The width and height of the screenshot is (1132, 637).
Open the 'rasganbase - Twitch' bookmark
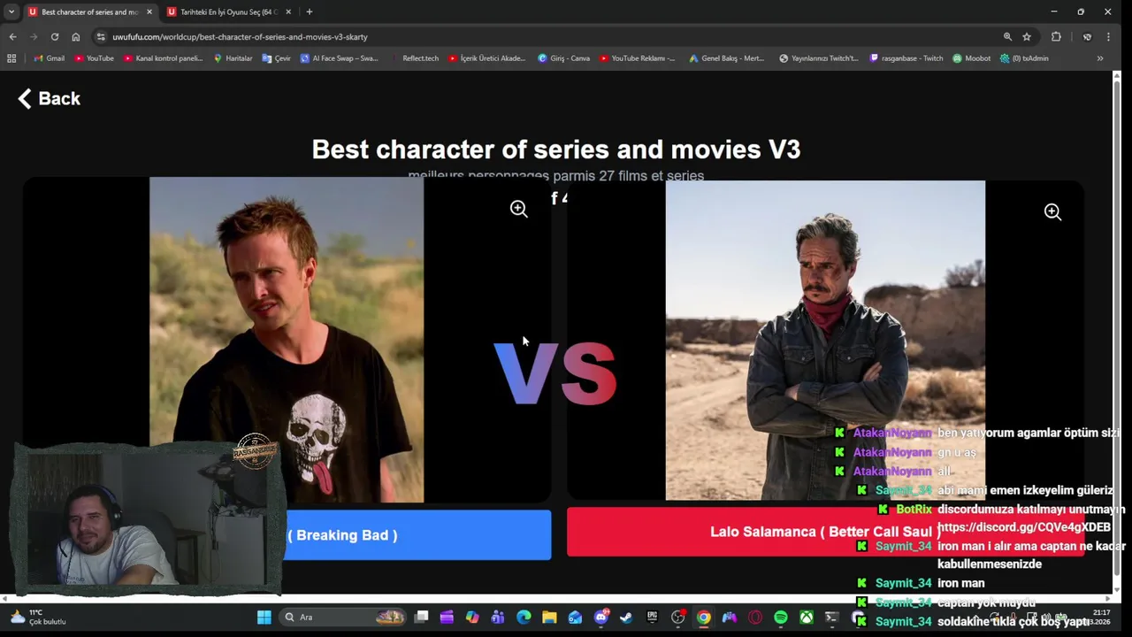pyautogui.click(x=906, y=58)
